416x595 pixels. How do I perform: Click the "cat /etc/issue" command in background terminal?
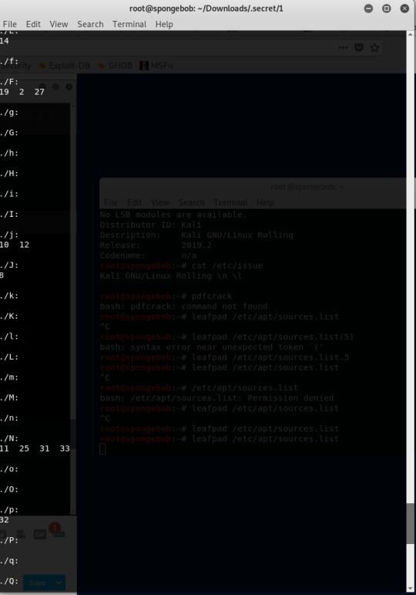point(227,265)
